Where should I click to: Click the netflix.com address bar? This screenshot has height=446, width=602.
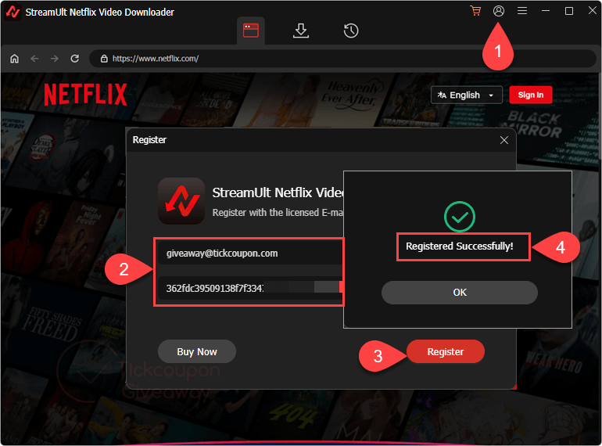coord(342,59)
